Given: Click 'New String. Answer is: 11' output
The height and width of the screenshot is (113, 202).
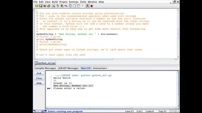Looking at the screenshot, I should point(73,86).
